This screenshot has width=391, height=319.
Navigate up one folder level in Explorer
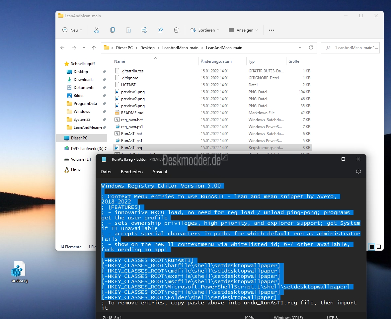point(94,48)
